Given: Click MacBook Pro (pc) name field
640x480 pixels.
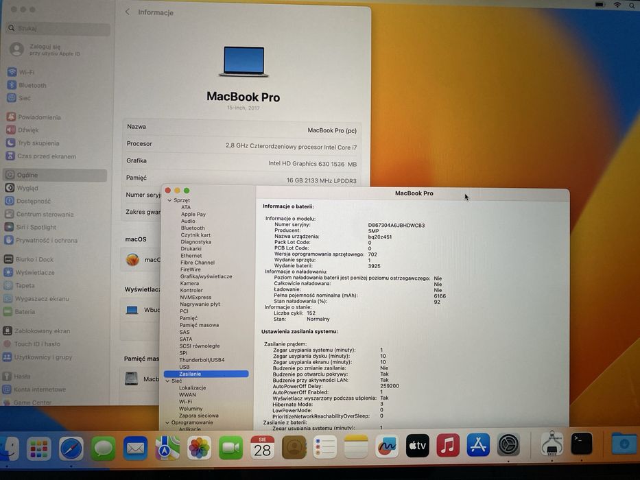Looking at the screenshot, I should [332, 130].
